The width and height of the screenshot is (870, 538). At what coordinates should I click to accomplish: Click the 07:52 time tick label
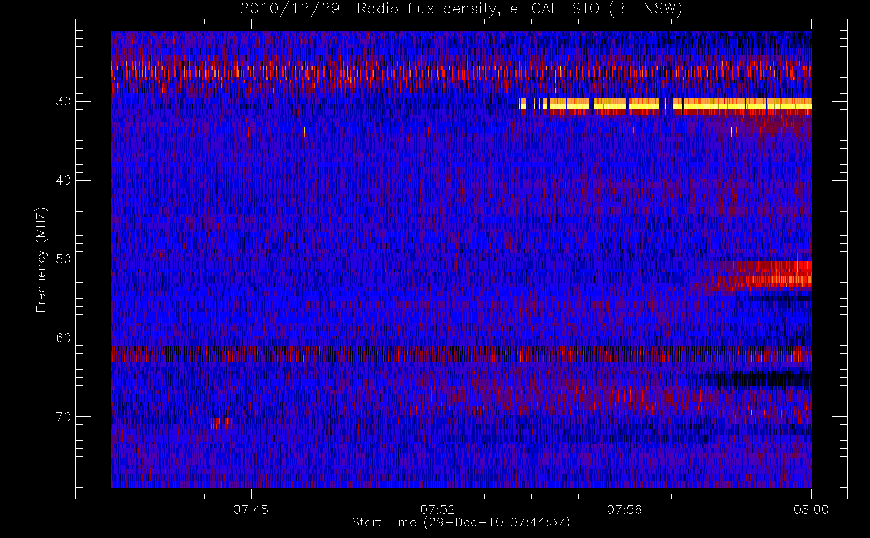(x=438, y=509)
